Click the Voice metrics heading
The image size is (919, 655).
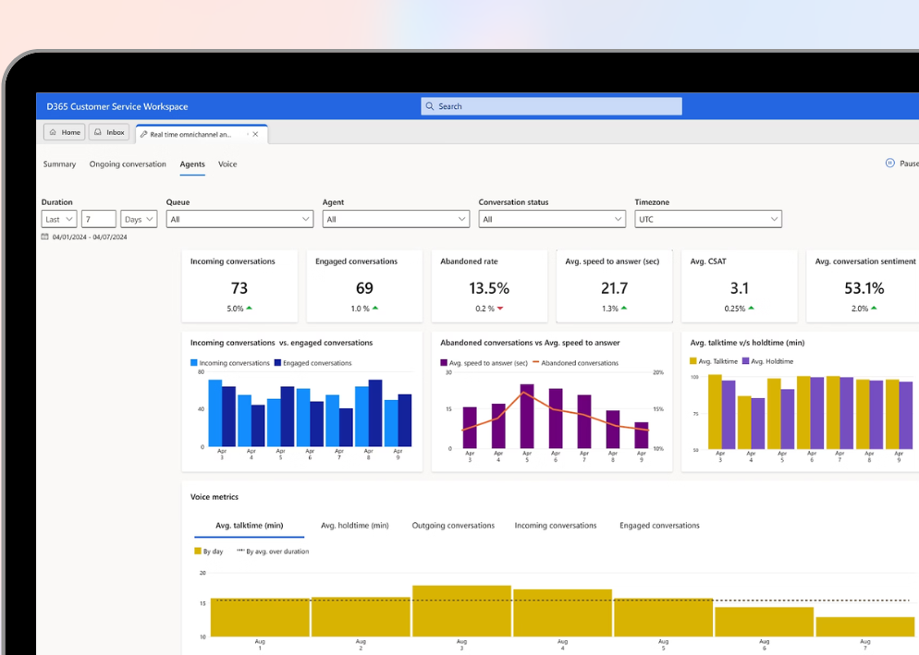click(x=214, y=497)
